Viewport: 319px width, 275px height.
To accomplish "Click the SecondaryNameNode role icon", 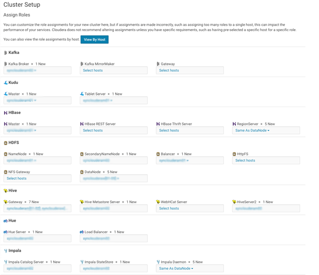I will pyautogui.click(x=82, y=154).
